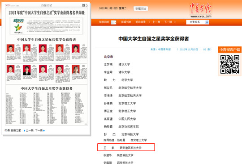
Task: Select the 彭杰 北京科技大学 row
Action: (121, 134)
